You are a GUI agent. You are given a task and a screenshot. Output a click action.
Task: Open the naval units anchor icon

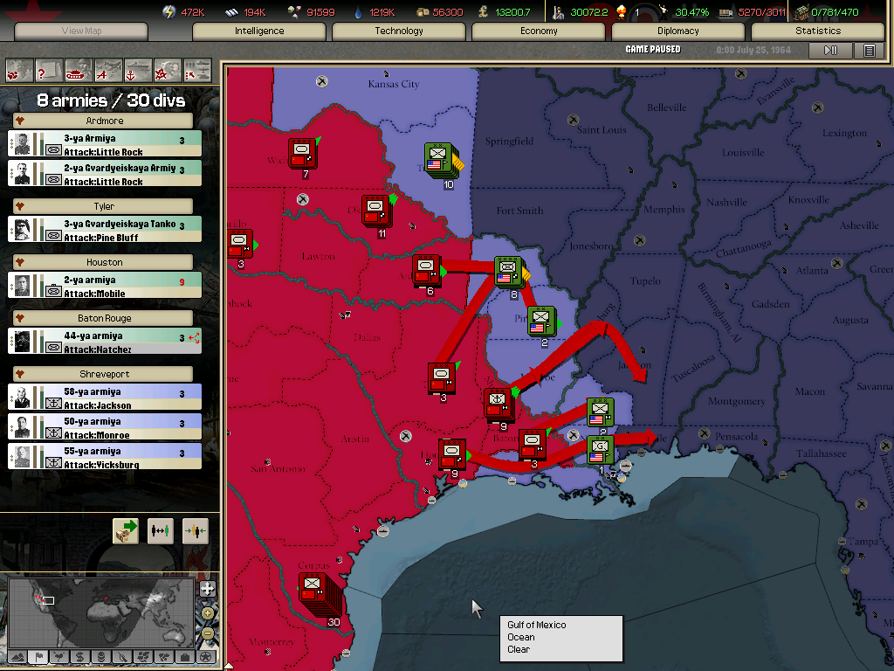[138, 69]
